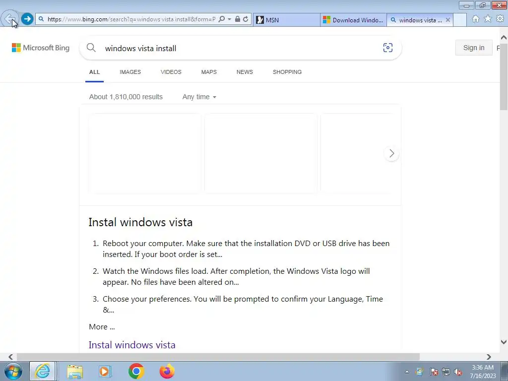508x381 pixels.
Task: Launch Firefox from taskbar
Action: [167, 371]
